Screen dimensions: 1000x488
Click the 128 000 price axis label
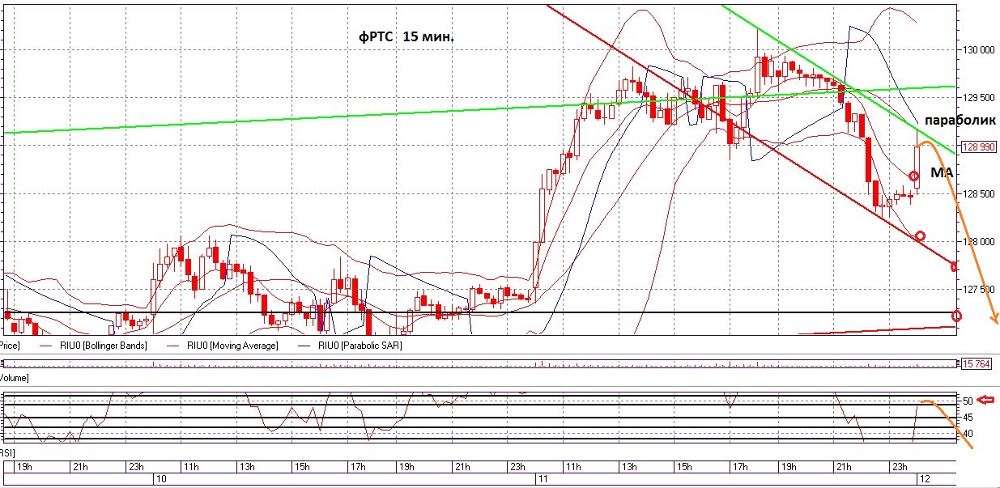pos(978,242)
